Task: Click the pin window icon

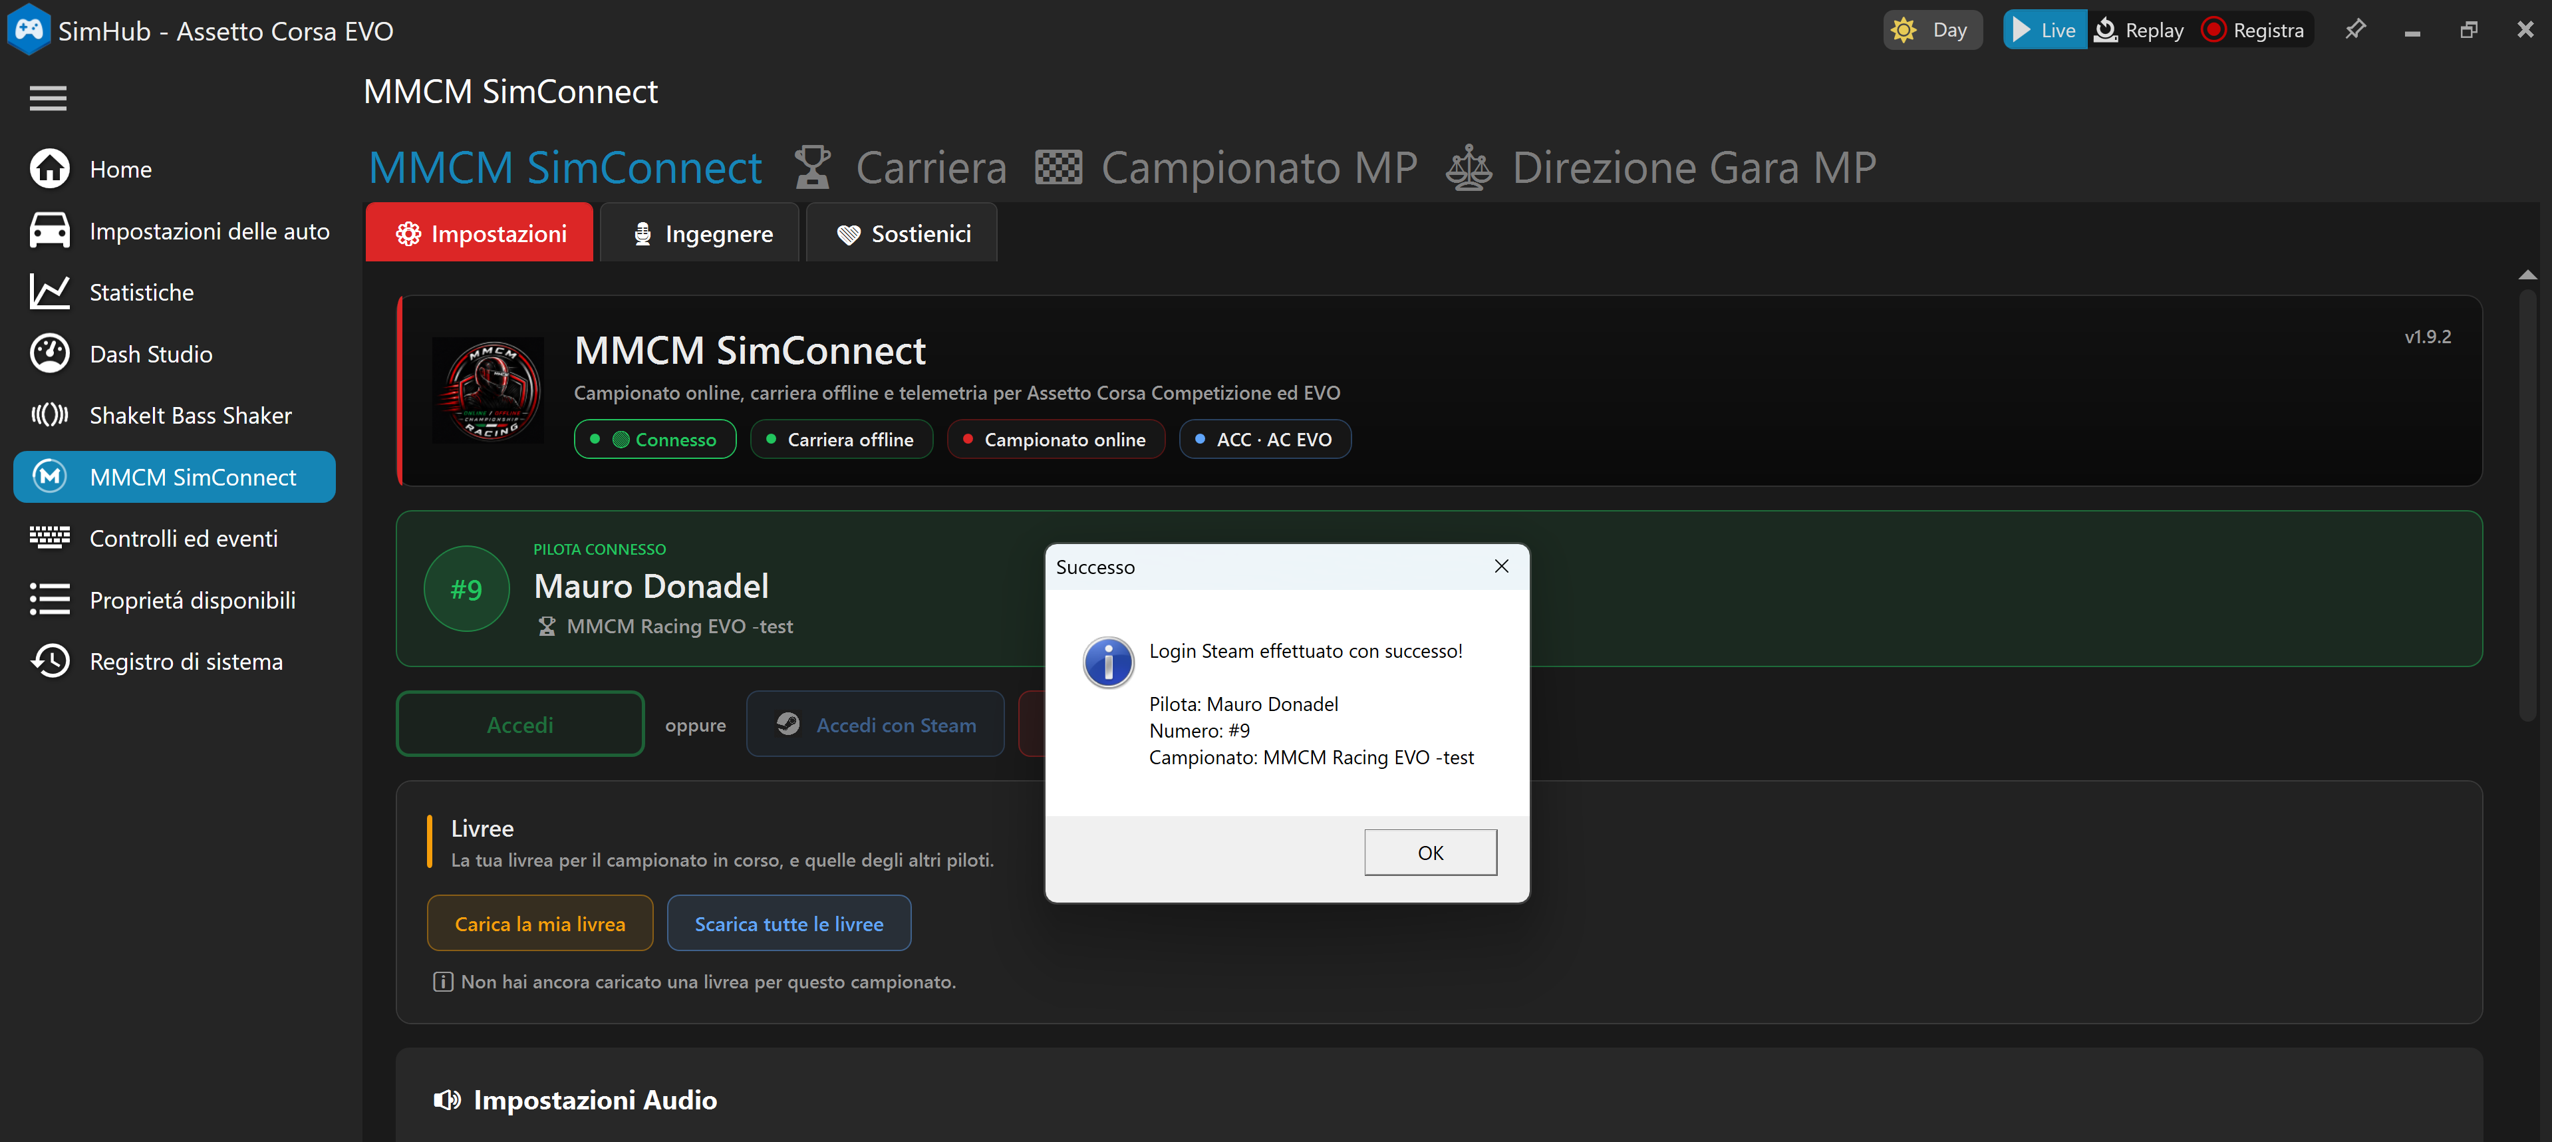Action: [x=2355, y=30]
